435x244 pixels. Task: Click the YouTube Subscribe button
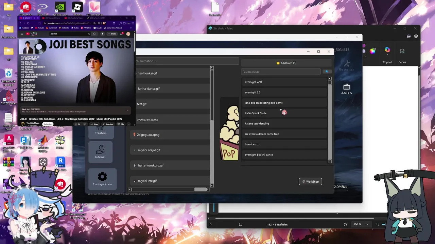48,124
